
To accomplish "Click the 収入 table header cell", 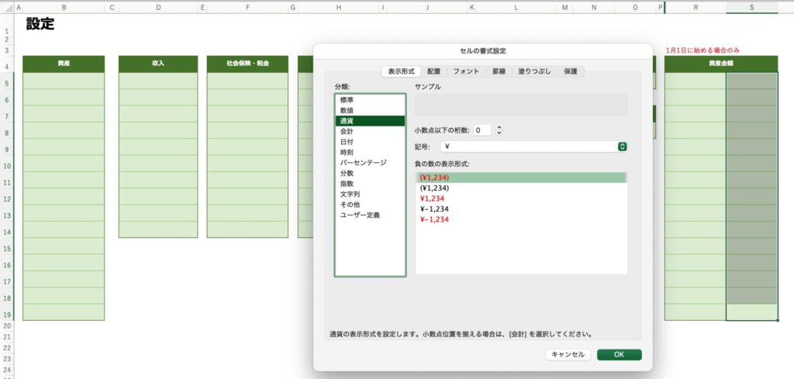I will click(158, 64).
